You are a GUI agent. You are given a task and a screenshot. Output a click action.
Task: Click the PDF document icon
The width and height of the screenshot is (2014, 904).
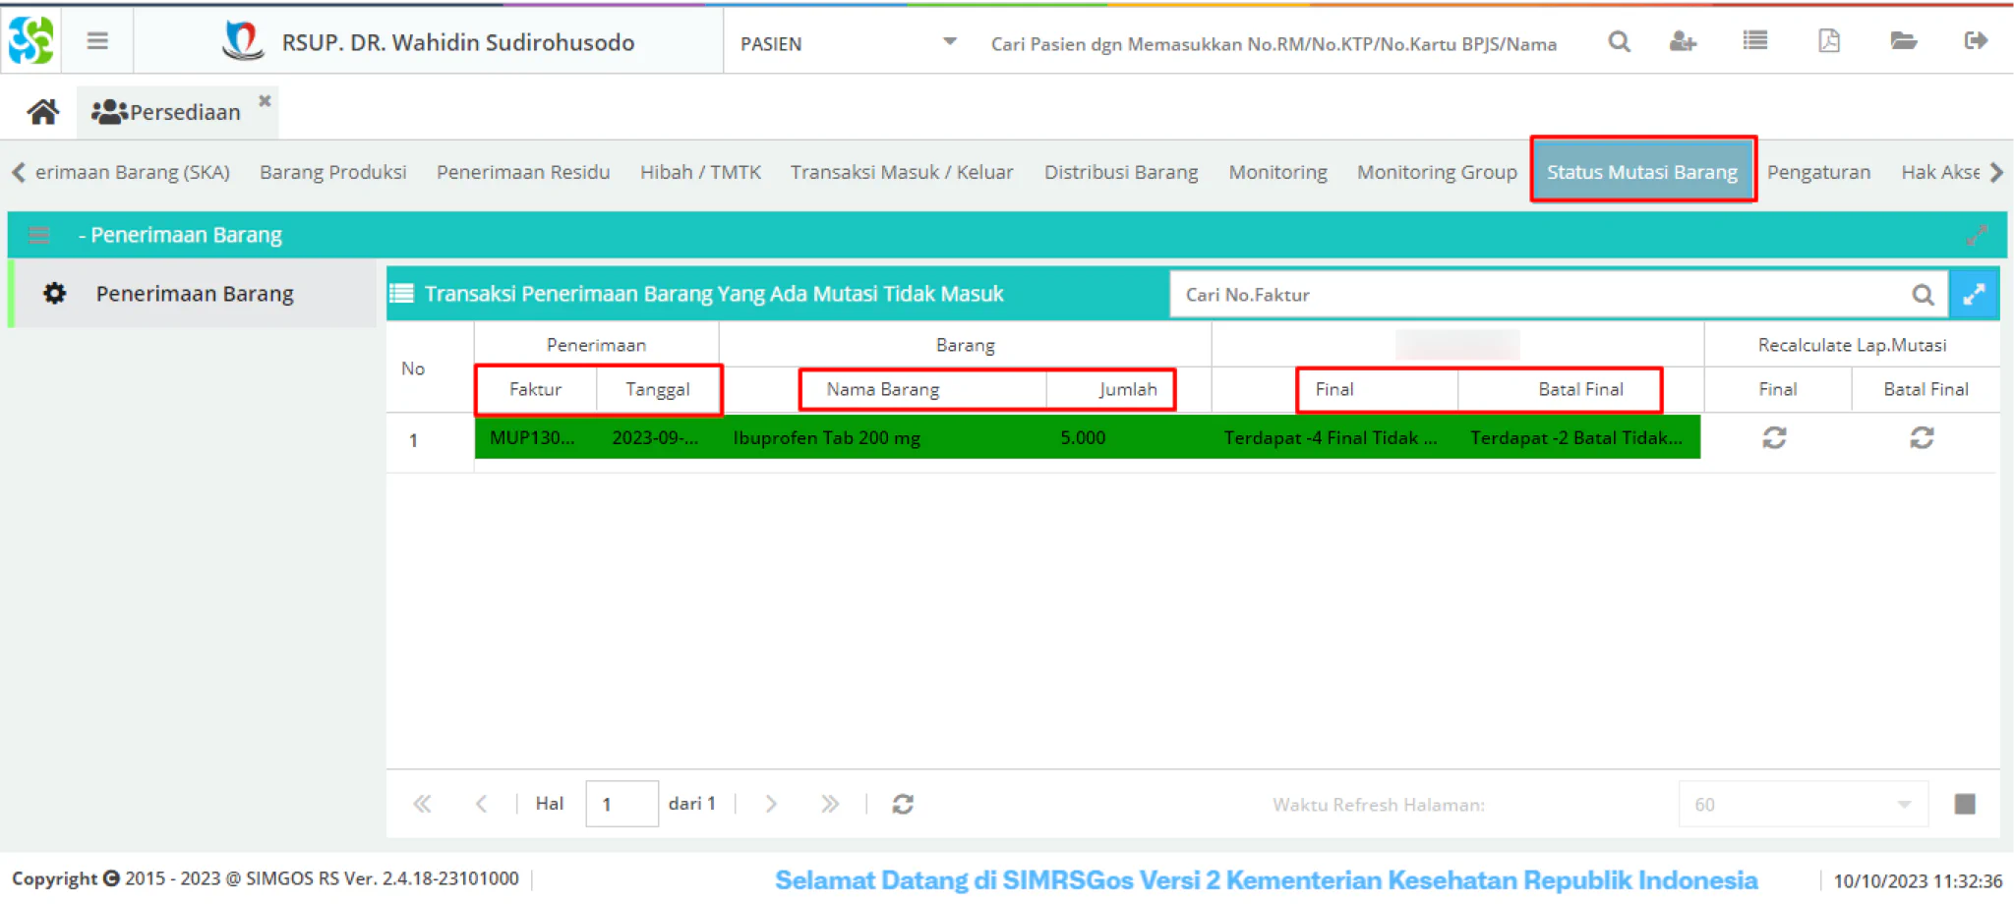(1829, 41)
